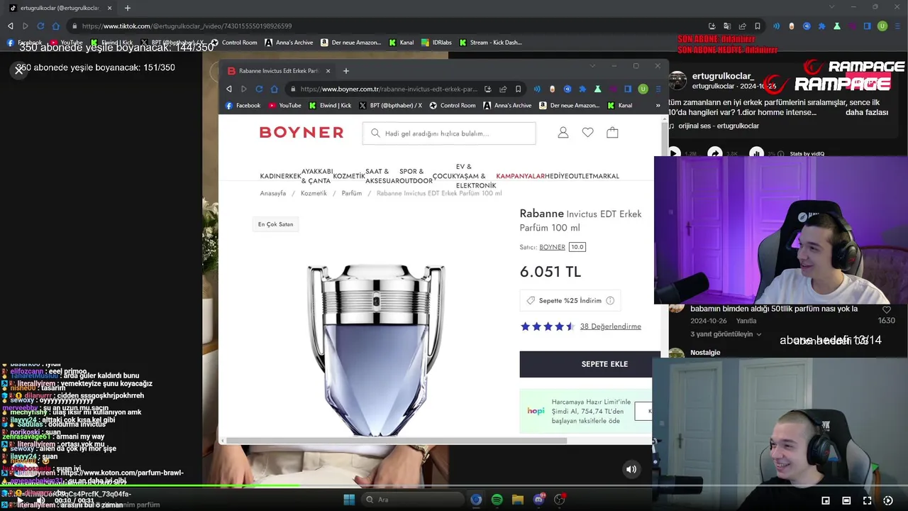Show more bookmarks chevron in Boyner window
The width and height of the screenshot is (908, 511).
tap(658, 106)
